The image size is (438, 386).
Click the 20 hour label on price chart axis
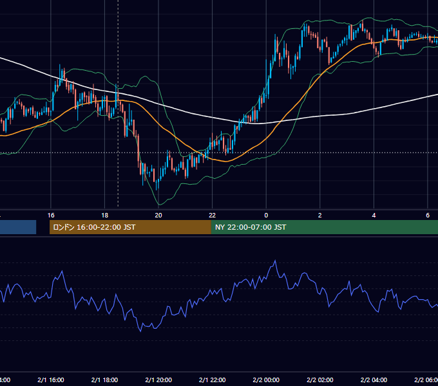[x=158, y=216]
